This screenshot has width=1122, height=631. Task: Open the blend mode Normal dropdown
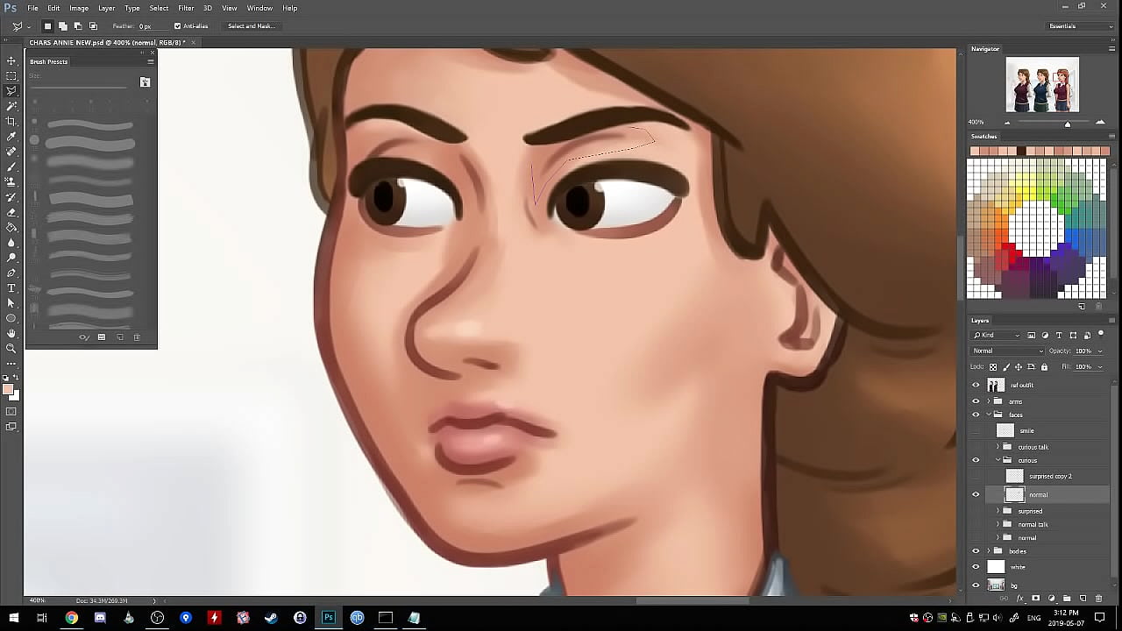pos(1007,351)
